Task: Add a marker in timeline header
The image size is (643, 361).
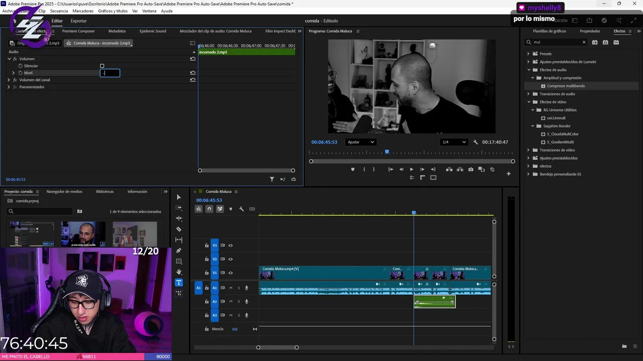Action: [x=231, y=209]
